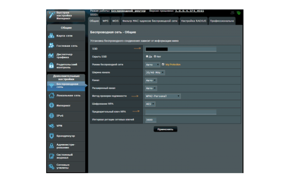Click the green status icon top right

tap(239, 13)
